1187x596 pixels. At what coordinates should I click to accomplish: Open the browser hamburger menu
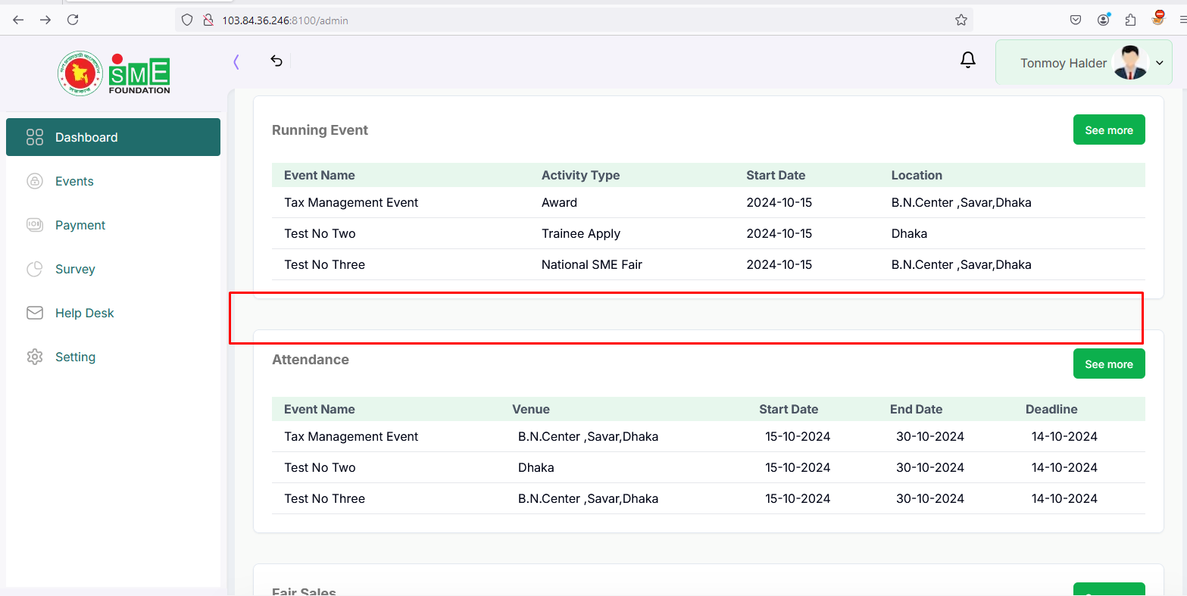1182,20
